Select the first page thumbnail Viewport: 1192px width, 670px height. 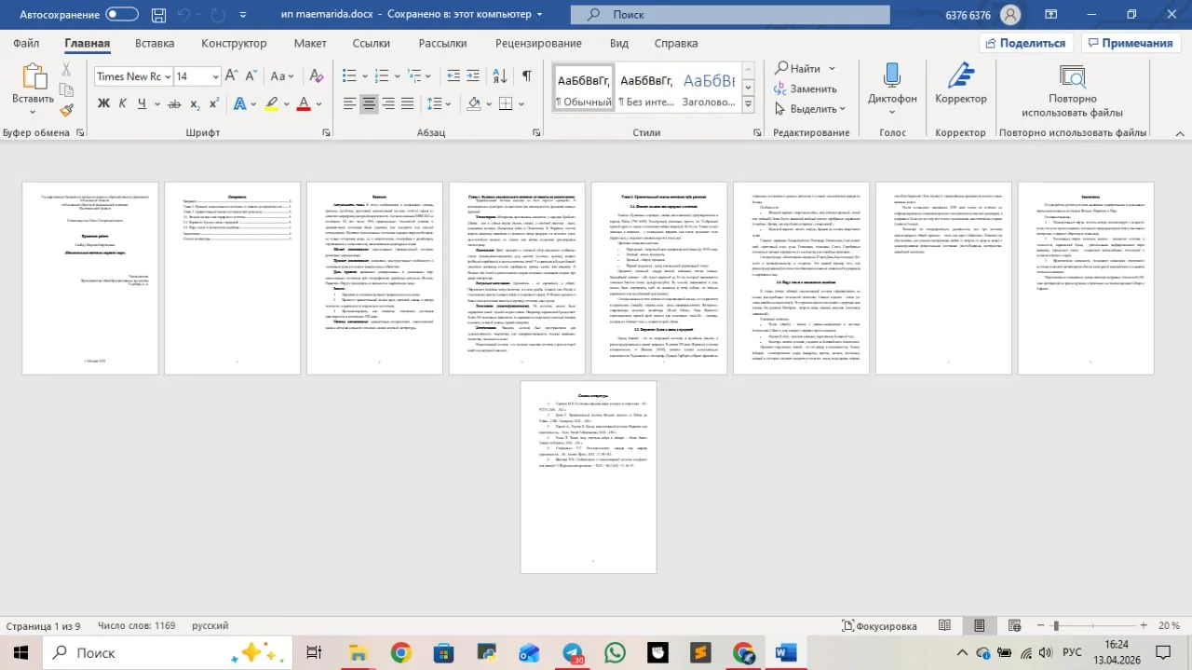(90, 278)
